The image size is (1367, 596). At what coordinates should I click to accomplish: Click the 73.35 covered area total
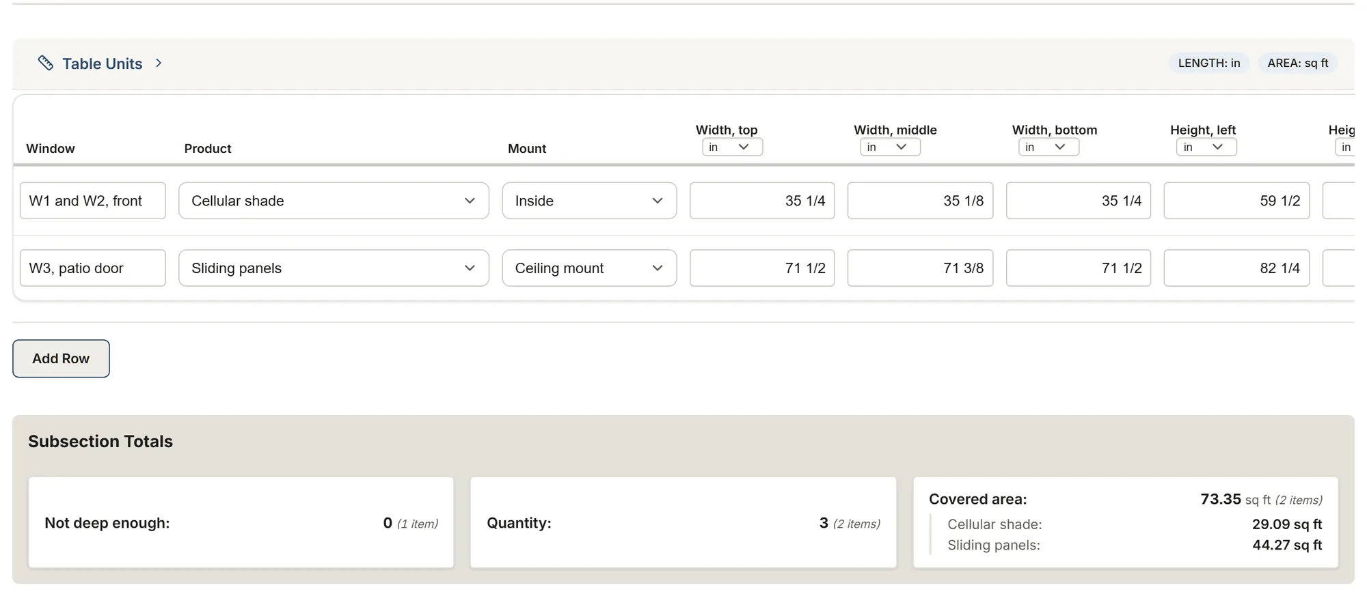1221,499
